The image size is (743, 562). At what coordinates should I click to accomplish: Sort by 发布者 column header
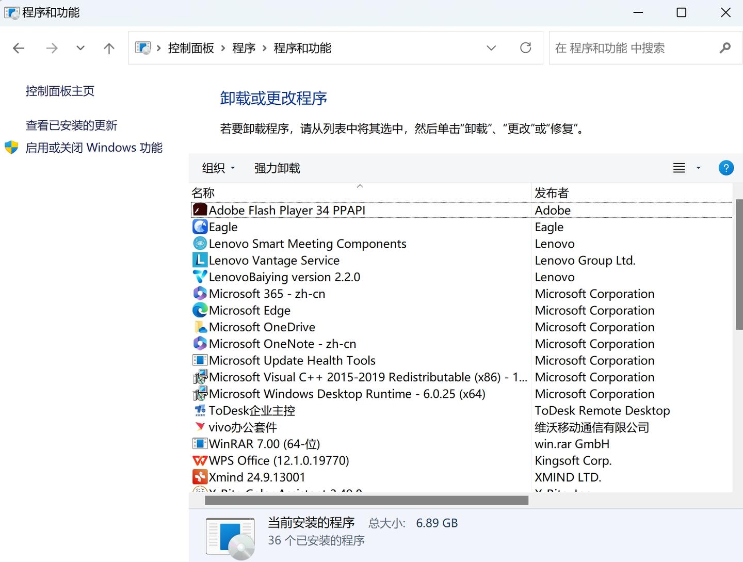[x=632, y=193]
